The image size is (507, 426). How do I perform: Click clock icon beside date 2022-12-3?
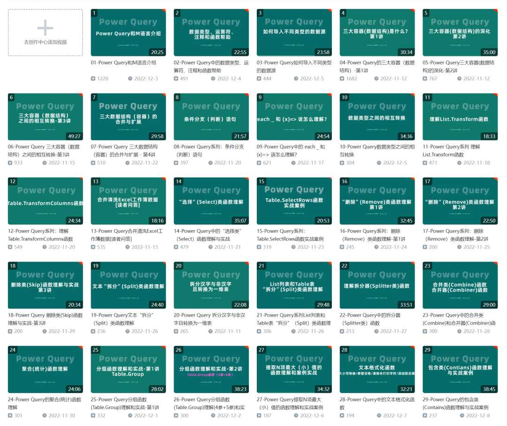click(130, 78)
